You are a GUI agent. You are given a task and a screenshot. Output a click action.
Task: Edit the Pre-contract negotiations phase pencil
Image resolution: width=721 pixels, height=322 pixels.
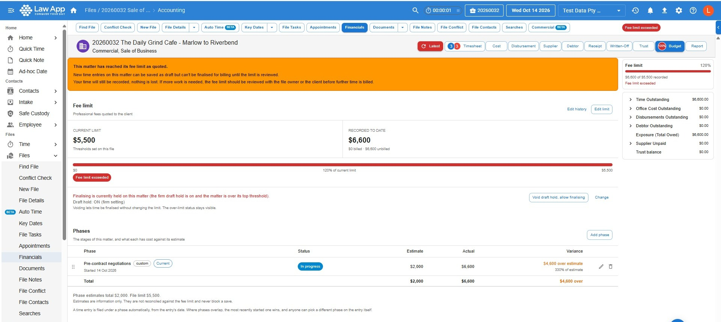tap(601, 266)
